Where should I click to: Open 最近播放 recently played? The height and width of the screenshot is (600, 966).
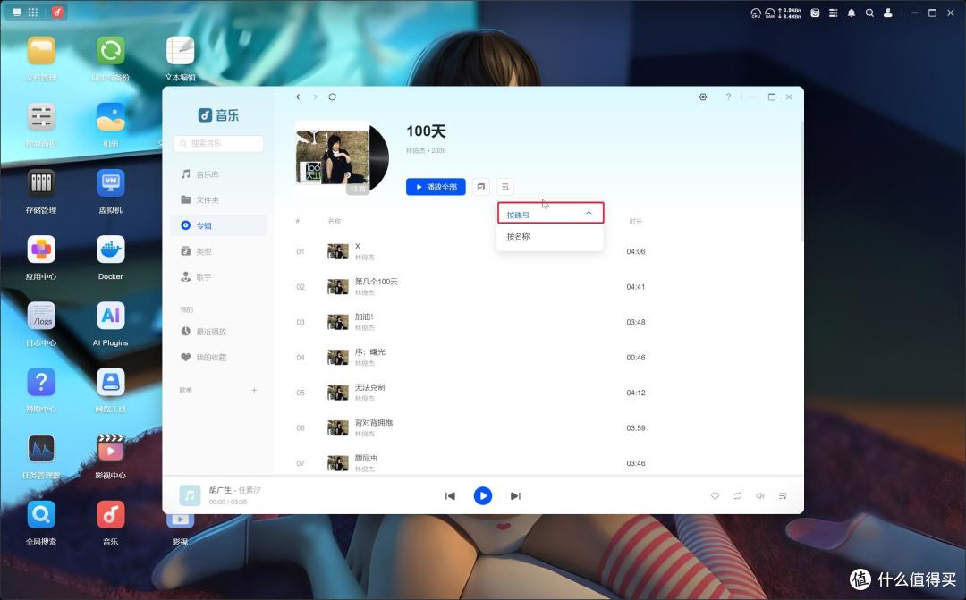pyautogui.click(x=219, y=332)
